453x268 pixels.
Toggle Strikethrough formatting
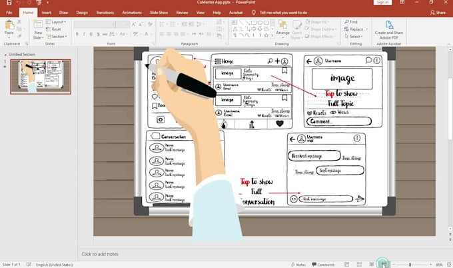pyautogui.click(x=105, y=34)
